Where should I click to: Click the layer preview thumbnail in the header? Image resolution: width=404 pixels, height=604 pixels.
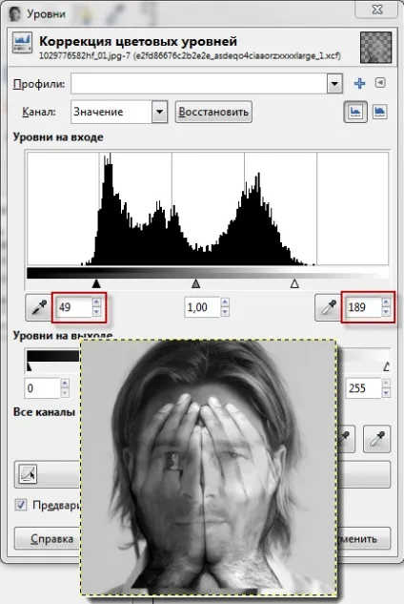[x=376, y=48]
